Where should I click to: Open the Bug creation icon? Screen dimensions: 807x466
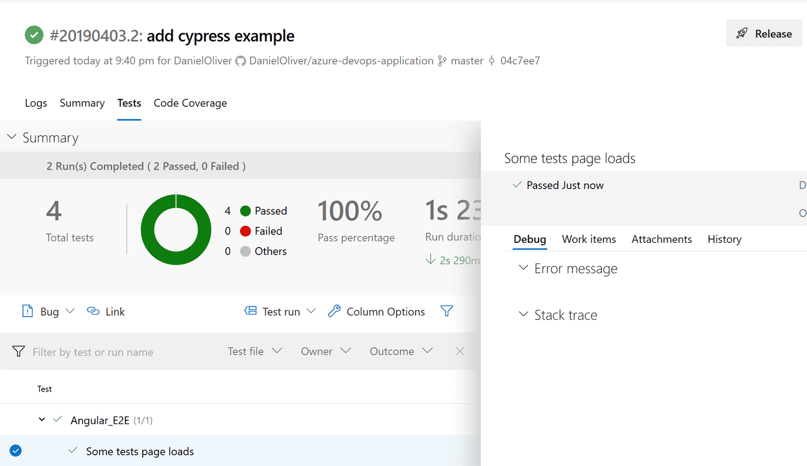(27, 311)
